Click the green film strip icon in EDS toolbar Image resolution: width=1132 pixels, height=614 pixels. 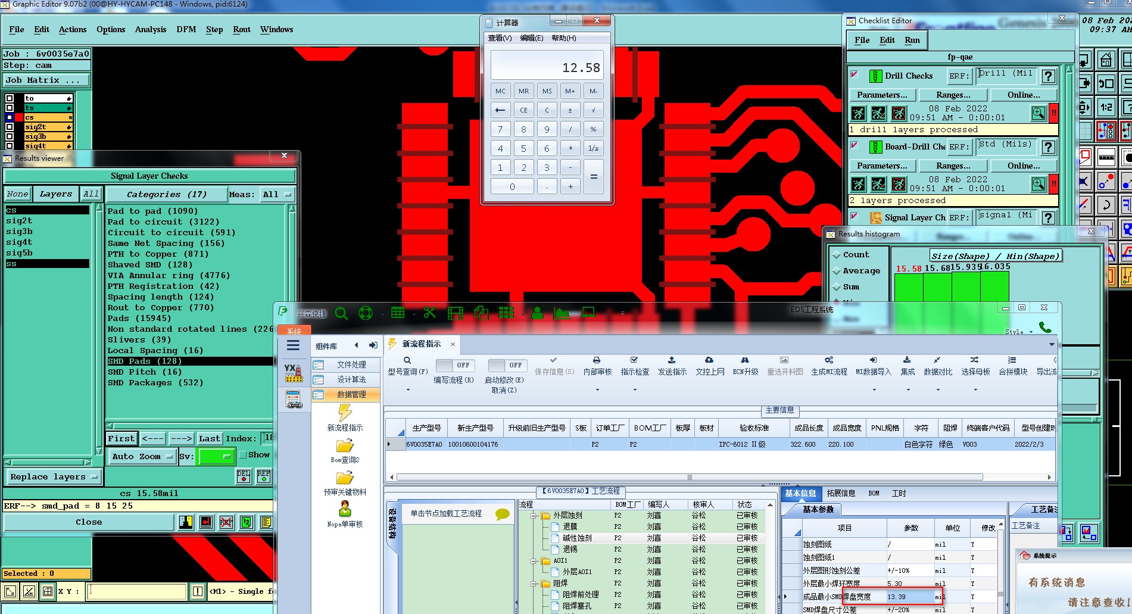(455, 313)
